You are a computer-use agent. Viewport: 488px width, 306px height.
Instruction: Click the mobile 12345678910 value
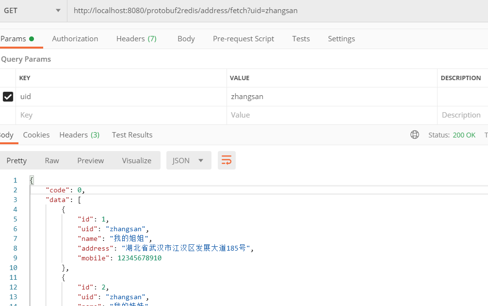[139, 258]
